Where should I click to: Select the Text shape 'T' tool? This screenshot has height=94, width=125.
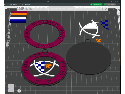tap(83, 8)
